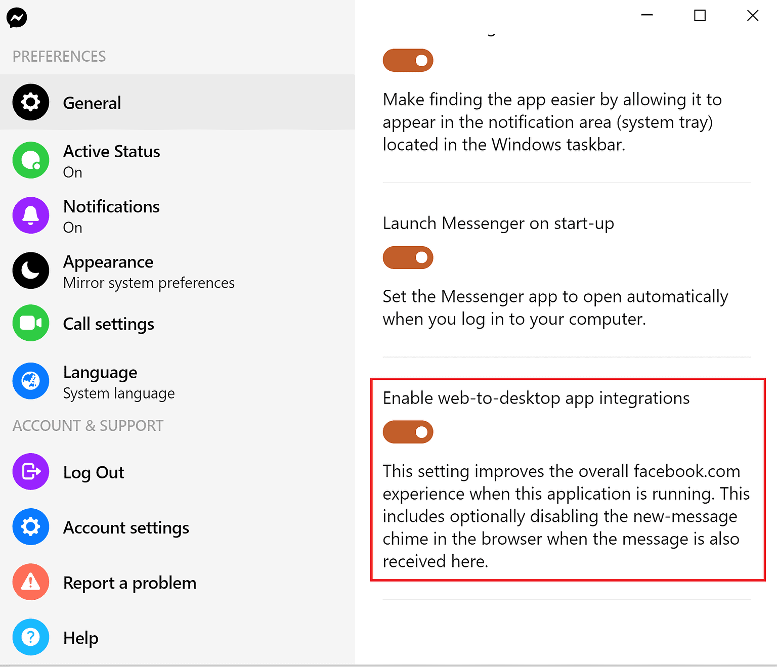Viewport: 777px width, 667px height.
Task: Click the Language globe icon
Action: click(31, 381)
